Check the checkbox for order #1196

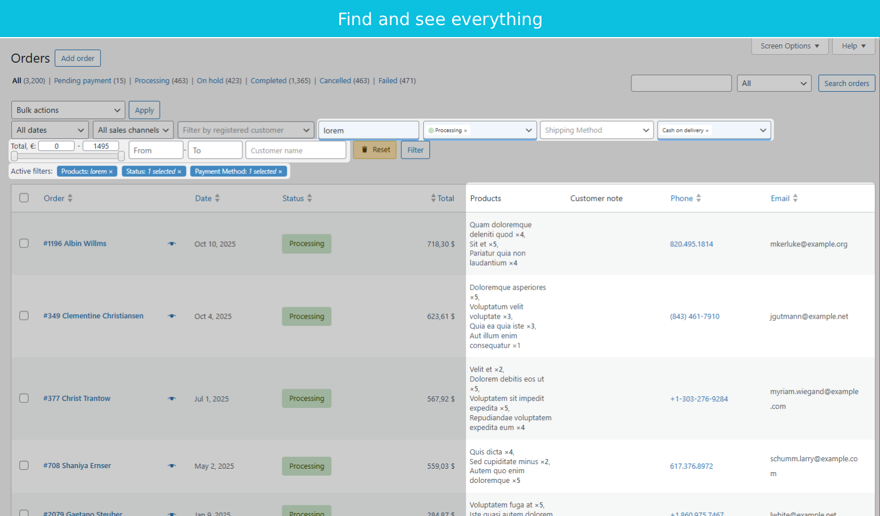click(24, 243)
